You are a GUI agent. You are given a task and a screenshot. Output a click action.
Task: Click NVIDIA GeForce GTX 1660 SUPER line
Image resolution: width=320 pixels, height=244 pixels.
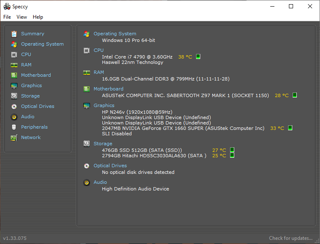point(183,128)
